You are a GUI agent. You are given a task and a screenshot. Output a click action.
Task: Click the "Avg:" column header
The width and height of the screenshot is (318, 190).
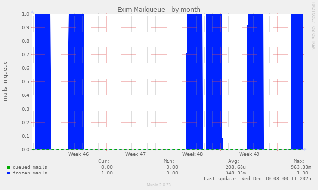[x=234, y=161]
